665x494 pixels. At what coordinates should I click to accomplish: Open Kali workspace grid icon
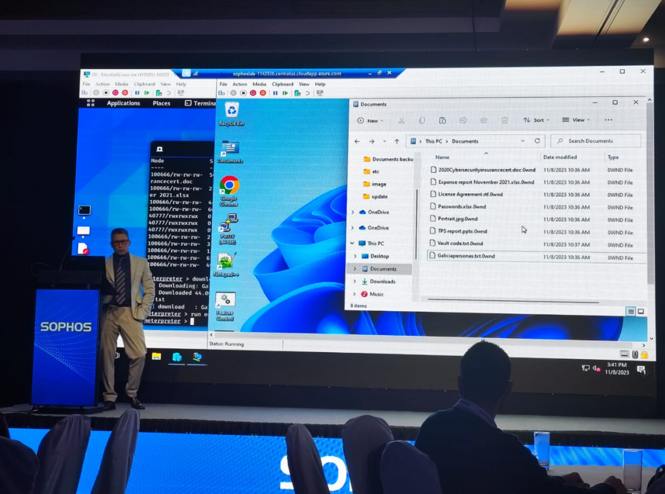point(91,103)
